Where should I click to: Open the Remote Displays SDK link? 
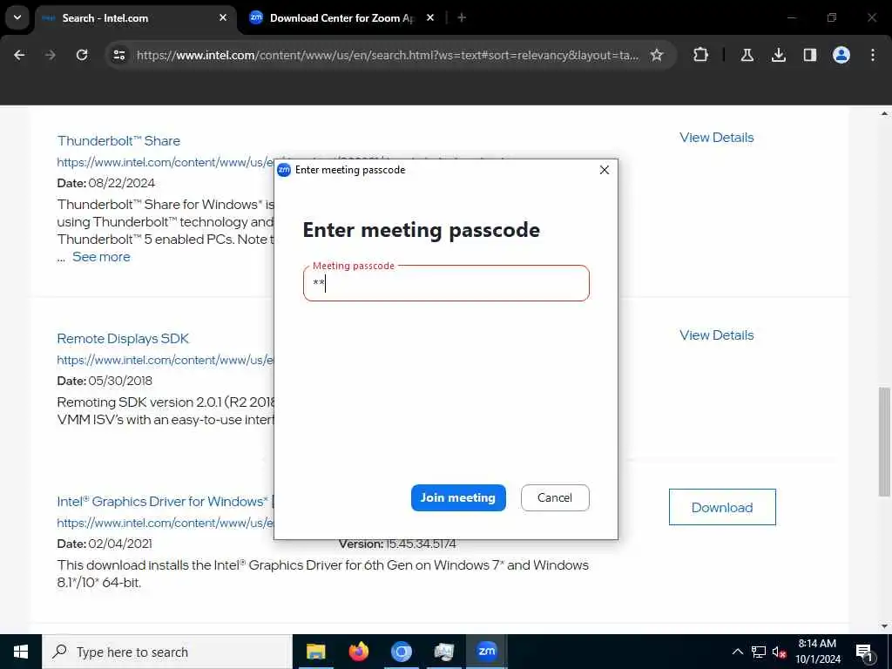pyautogui.click(x=123, y=339)
